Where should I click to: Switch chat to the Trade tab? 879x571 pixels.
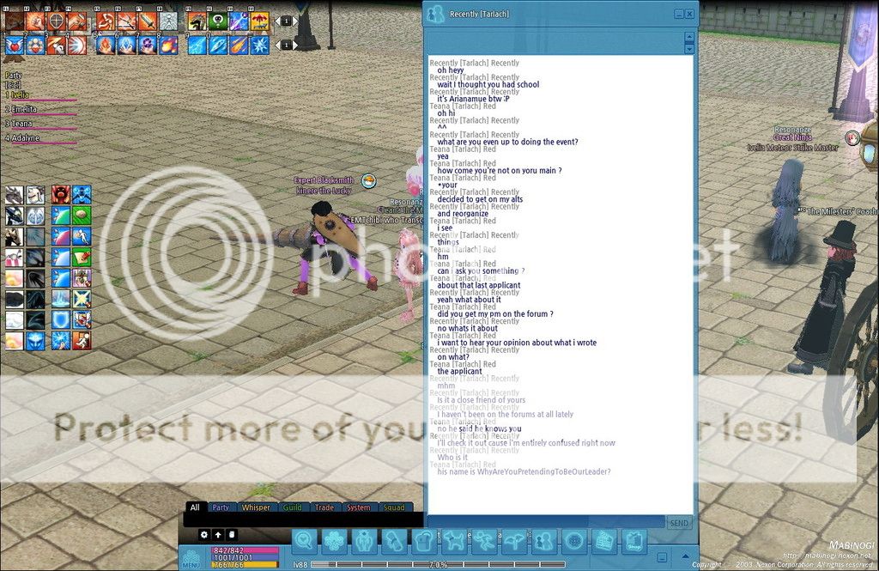click(324, 507)
